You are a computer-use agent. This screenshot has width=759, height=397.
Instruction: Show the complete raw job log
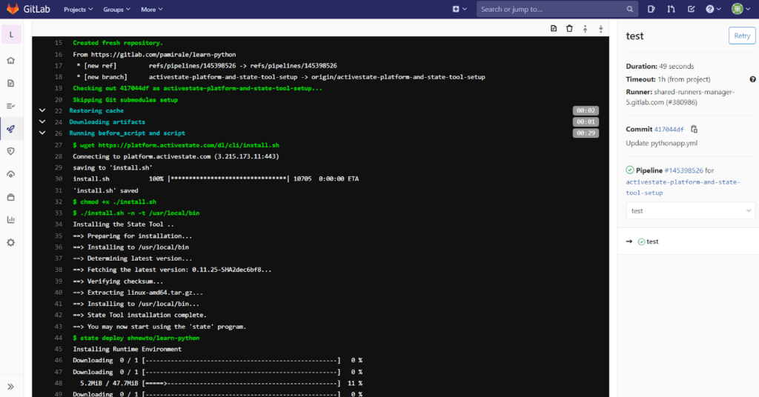(554, 29)
